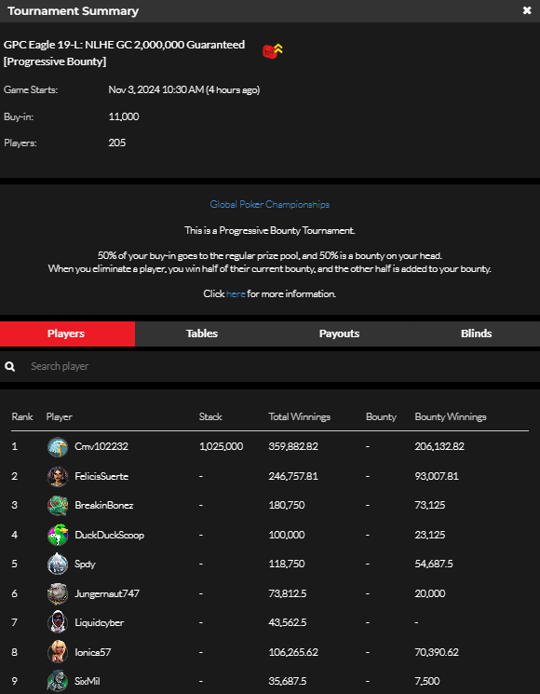Screen dimensions: 540x694
Task: Click total winnings 73,812.5
Action: click(288, 593)
